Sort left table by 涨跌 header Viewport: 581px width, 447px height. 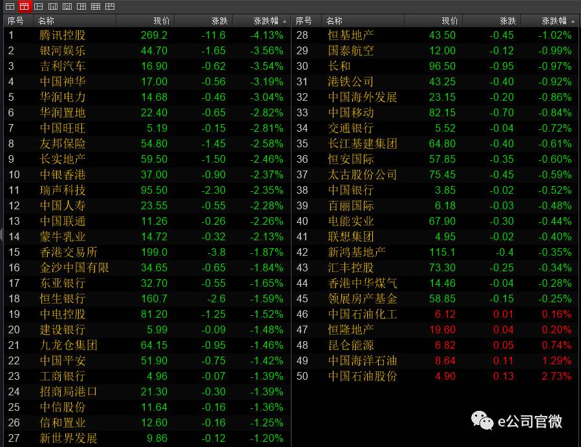[219, 21]
